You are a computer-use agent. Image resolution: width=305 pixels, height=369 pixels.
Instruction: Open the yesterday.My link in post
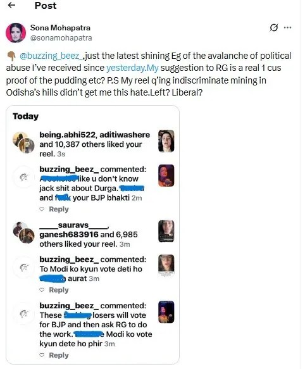tap(132, 68)
